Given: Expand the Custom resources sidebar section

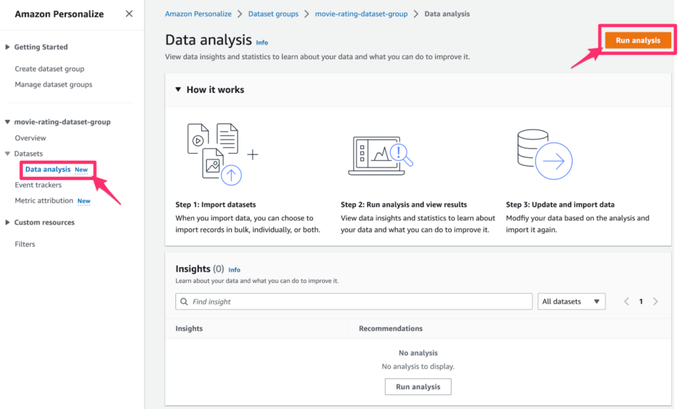Looking at the screenshot, I should (8, 222).
